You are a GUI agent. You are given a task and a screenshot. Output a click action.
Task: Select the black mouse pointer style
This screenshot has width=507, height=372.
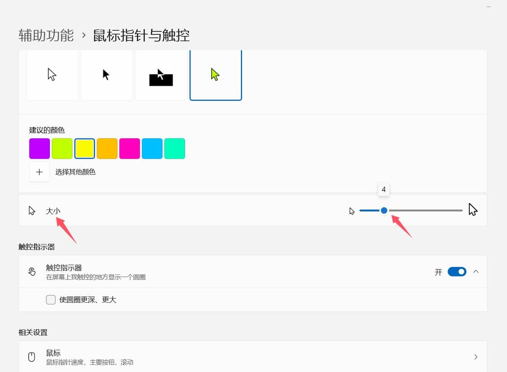click(x=107, y=75)
